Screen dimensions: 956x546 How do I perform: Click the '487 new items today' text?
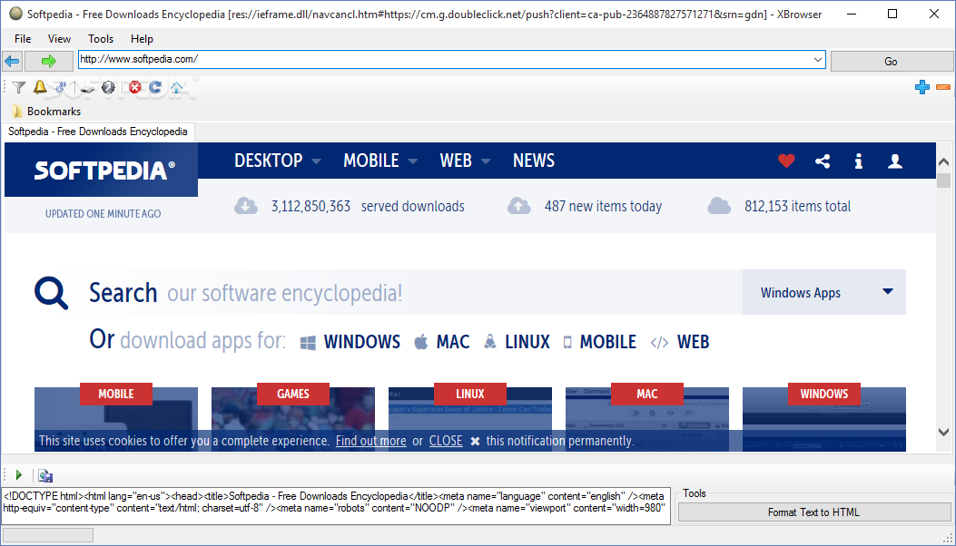[603, 207]
